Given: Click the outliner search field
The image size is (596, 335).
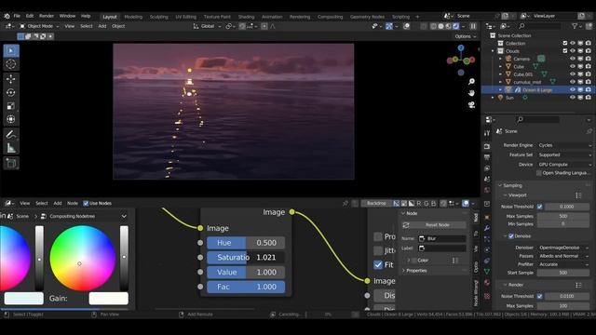Looking at the screenshot, I should (x=540, y=26).
